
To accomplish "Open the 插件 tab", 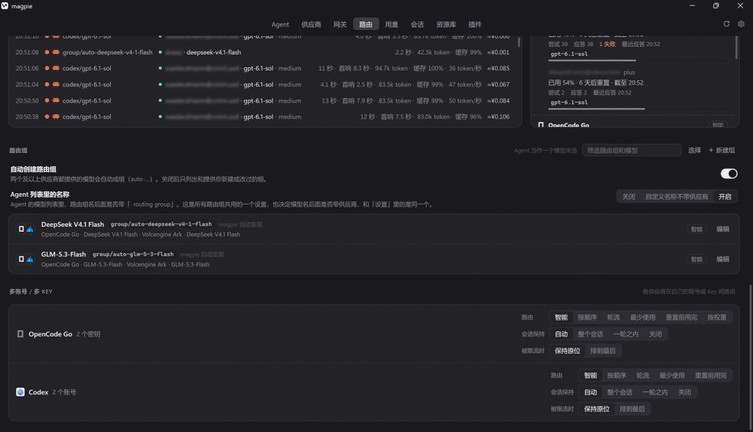I will coord(475,24).
